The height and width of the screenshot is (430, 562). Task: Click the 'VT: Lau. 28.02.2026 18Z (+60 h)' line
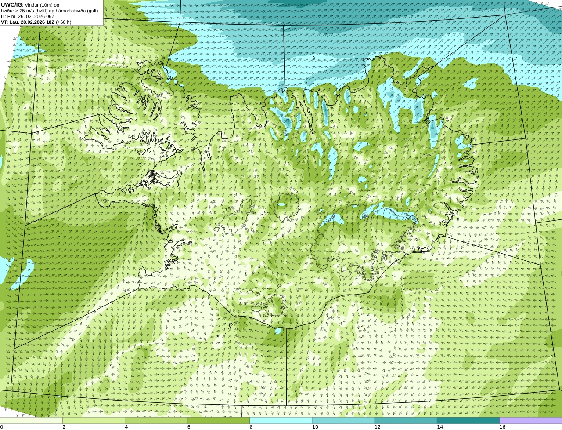(36, 22)
